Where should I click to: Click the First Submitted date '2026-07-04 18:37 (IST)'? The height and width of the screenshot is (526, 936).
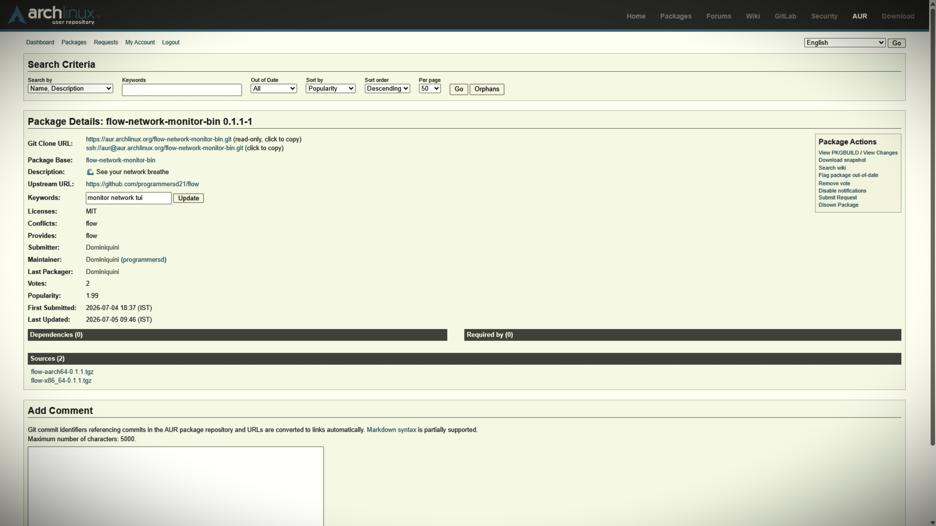(x=119, y=308)
